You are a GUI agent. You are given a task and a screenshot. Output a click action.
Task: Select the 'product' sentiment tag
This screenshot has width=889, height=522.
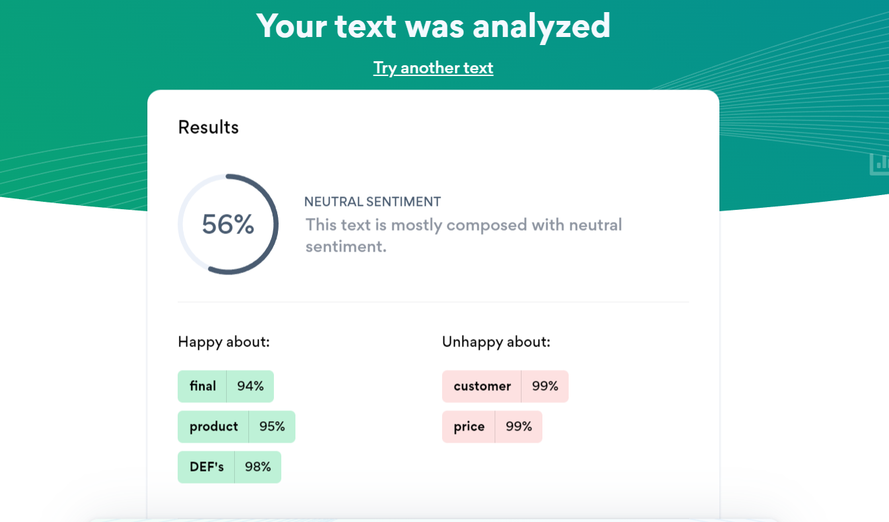click(x=213, y=426)
